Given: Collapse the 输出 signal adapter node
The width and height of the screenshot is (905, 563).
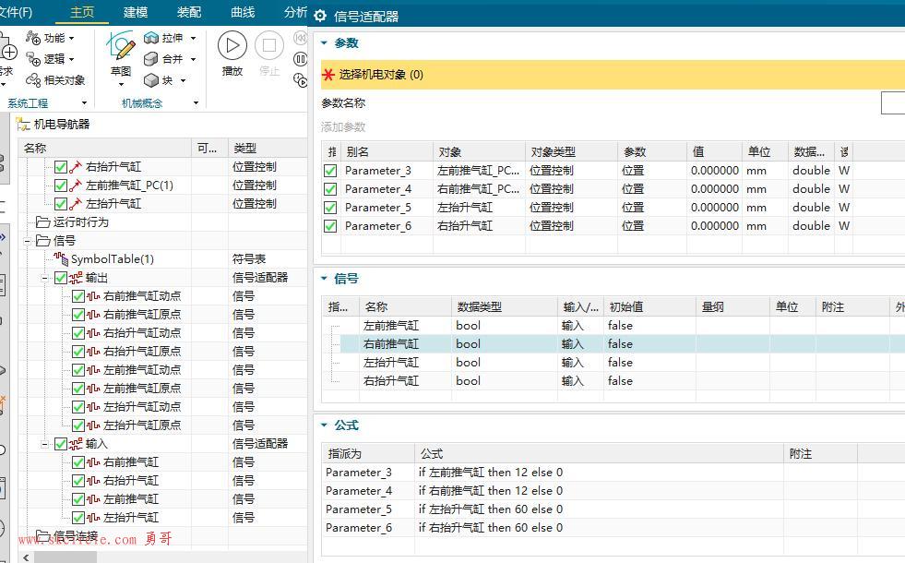Looking at the screenshot, I should coord(44,279).
